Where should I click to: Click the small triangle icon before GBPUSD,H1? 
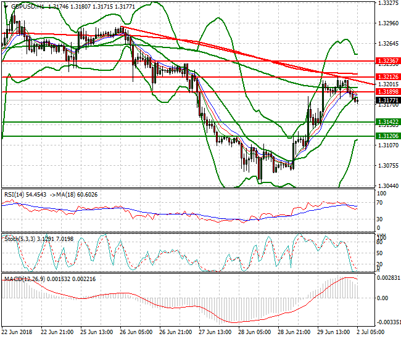coord(6,7)
